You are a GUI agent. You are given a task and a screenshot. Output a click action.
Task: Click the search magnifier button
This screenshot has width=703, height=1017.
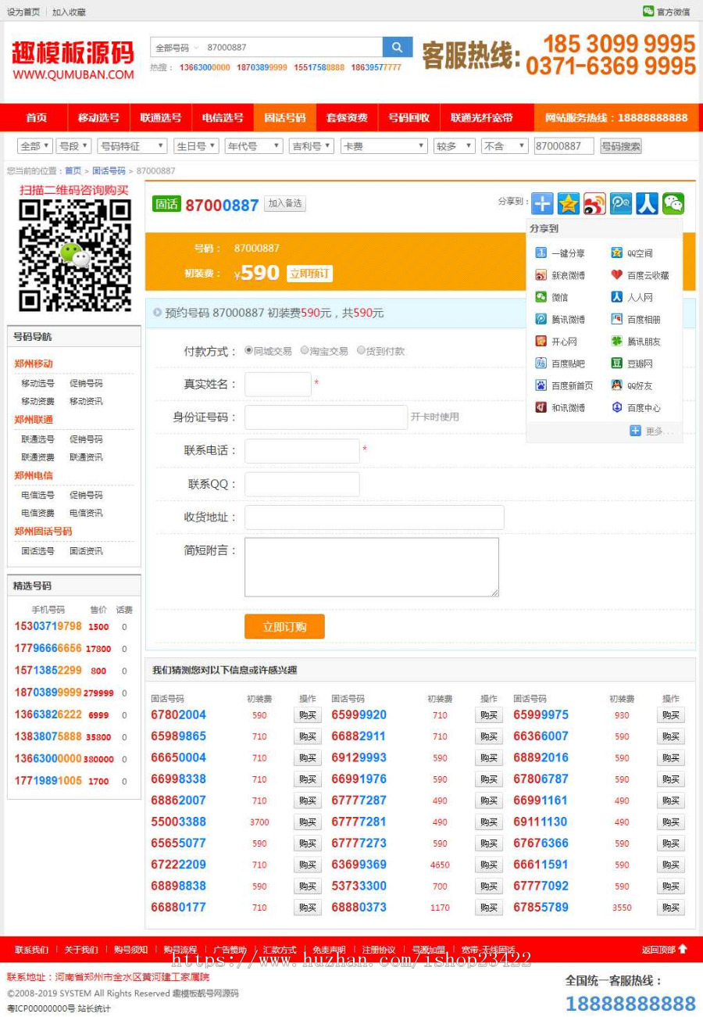pyautogui.click(x=398, y=47)
